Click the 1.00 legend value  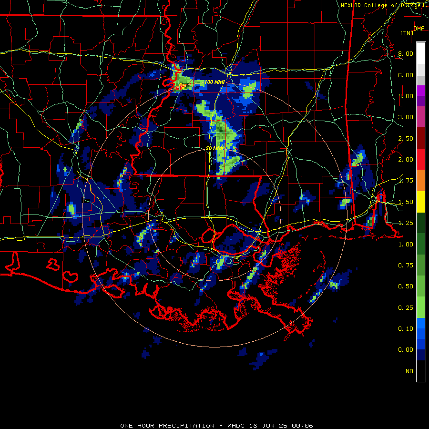click(406, 245)
